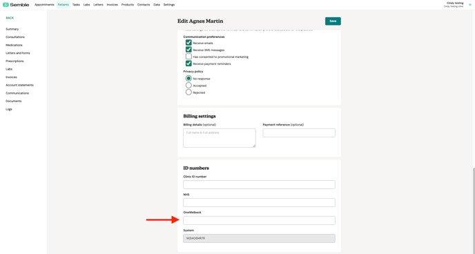The width and height of the screenshot is (475, 254).
Task: Click the page vertical scrollbar
Action: click(x=474, y=209)
